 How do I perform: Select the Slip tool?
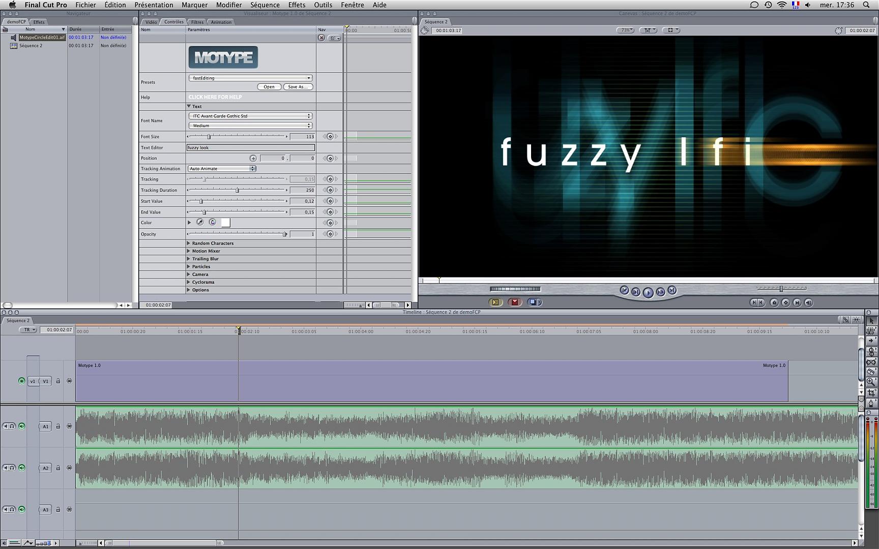(871, 362)
